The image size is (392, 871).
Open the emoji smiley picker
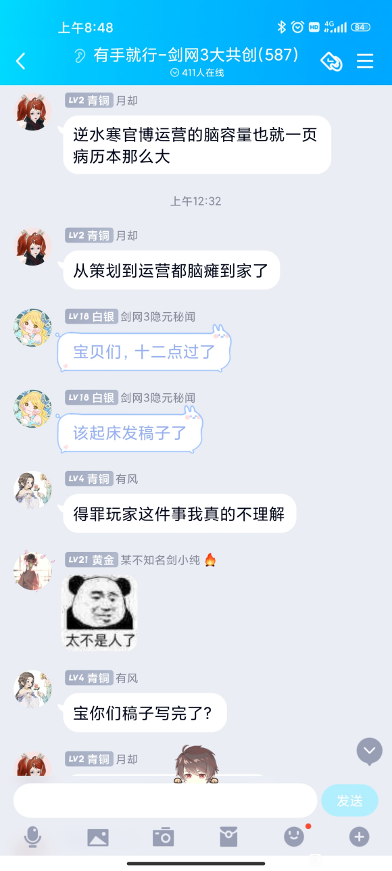tap(294, 837)
